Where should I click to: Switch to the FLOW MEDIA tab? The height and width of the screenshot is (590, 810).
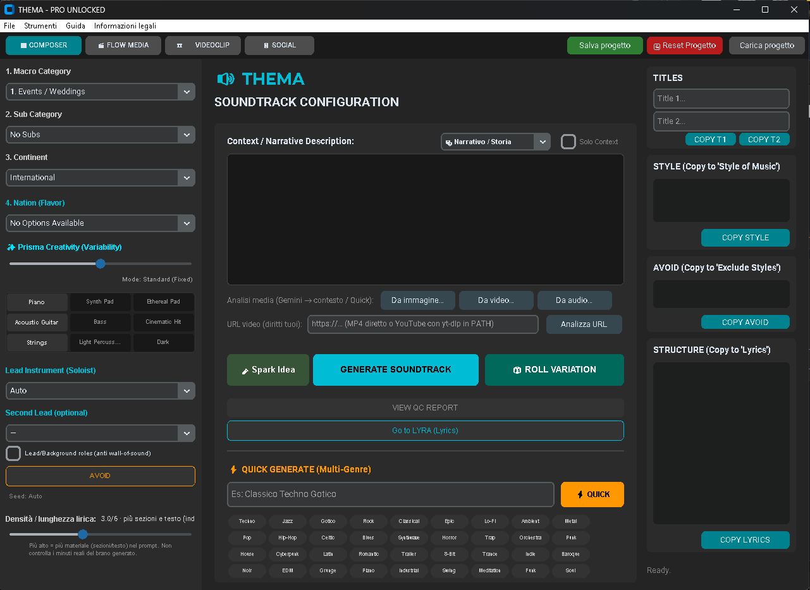click(x=123, y=46)
